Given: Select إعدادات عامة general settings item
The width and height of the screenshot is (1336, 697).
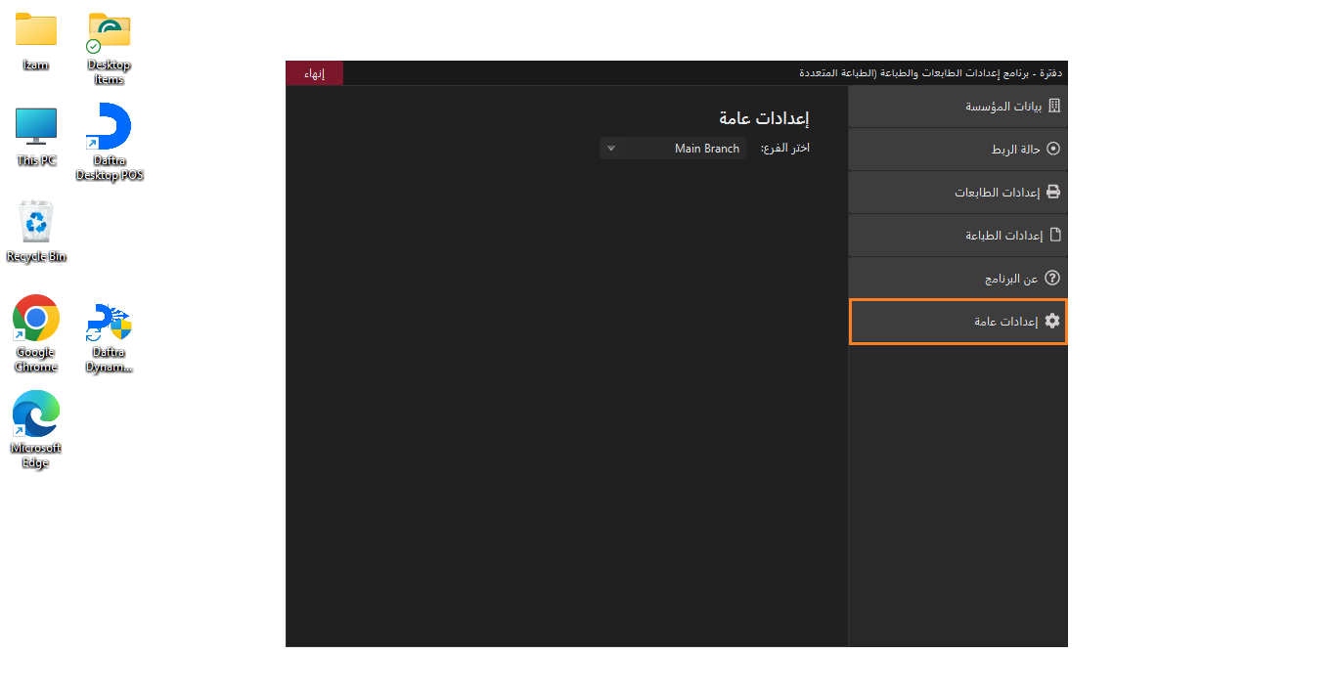Looking at the screenshot, I should coord(958,322).
